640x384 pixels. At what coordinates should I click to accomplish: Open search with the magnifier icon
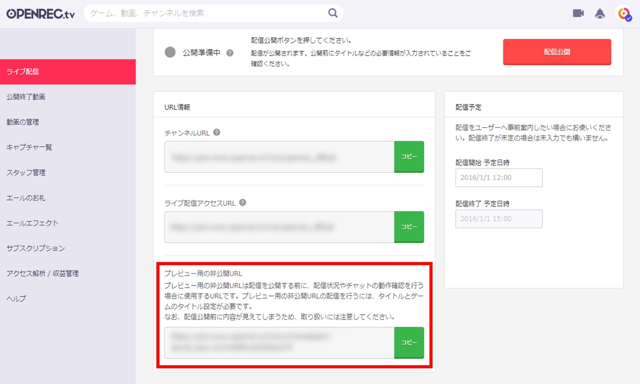[x=333, y=13]
